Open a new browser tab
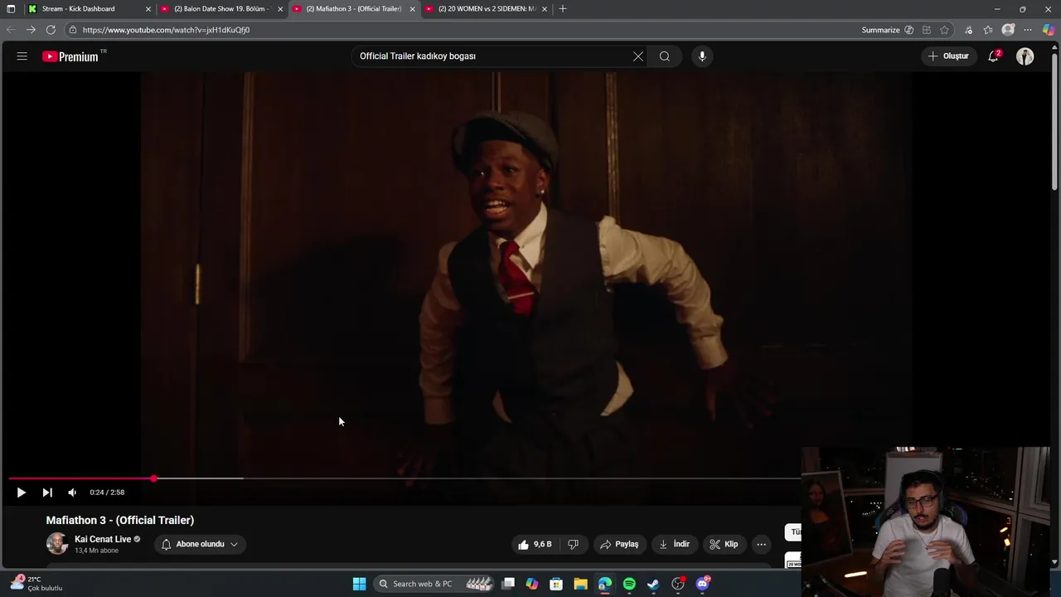1061x597 pixels. tap(563, 8)
